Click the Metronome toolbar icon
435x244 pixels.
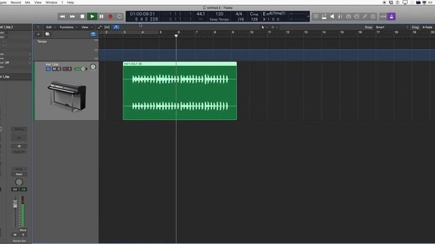point(349,16)
